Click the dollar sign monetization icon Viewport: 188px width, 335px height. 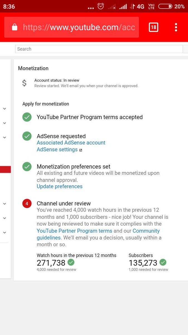pos(25,83)
